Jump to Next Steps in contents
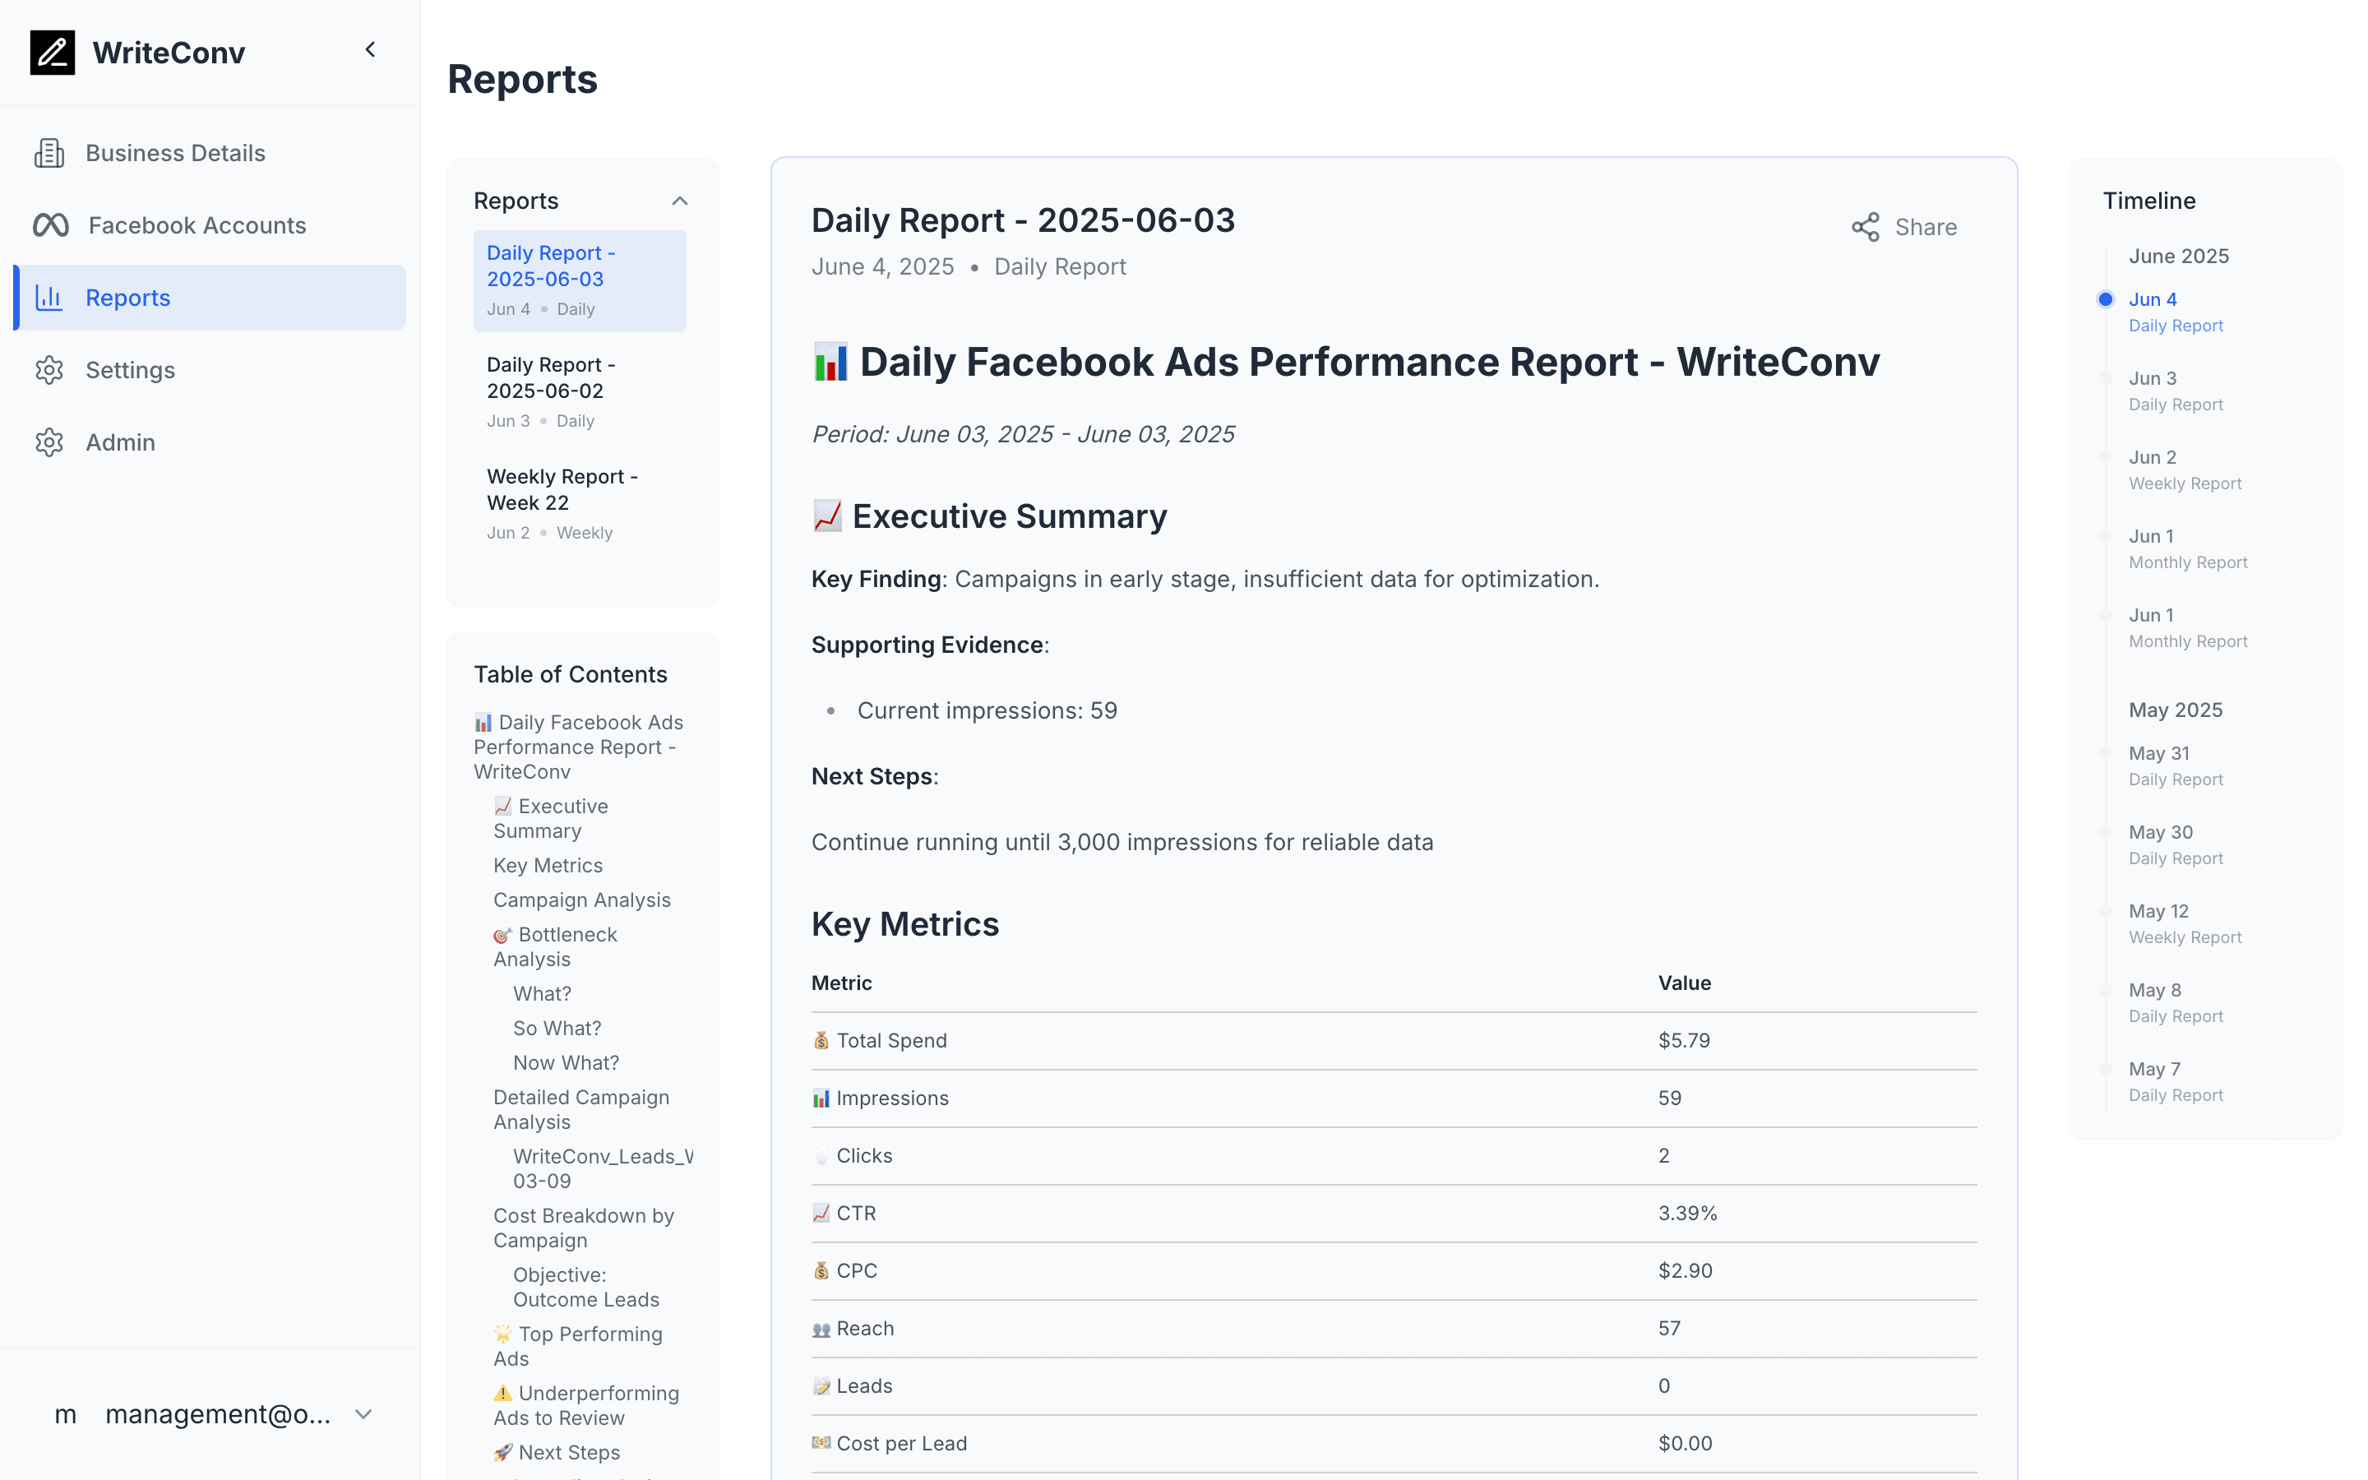 coord(557,1453)
